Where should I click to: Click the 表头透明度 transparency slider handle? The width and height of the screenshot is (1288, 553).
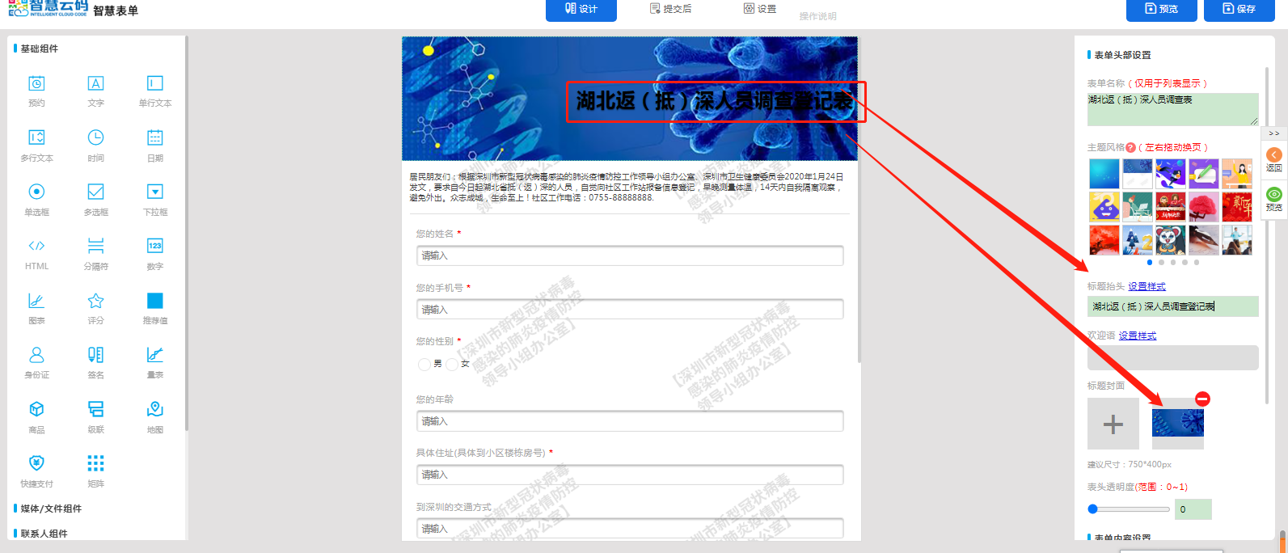tap(1093, 509)
